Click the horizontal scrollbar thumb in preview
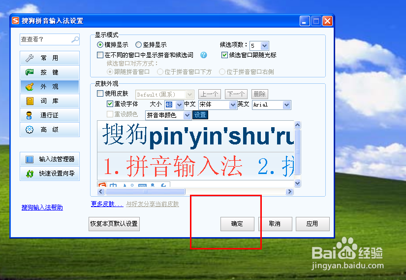The width and height of the screenshot is (406, 280). point(145,192)
